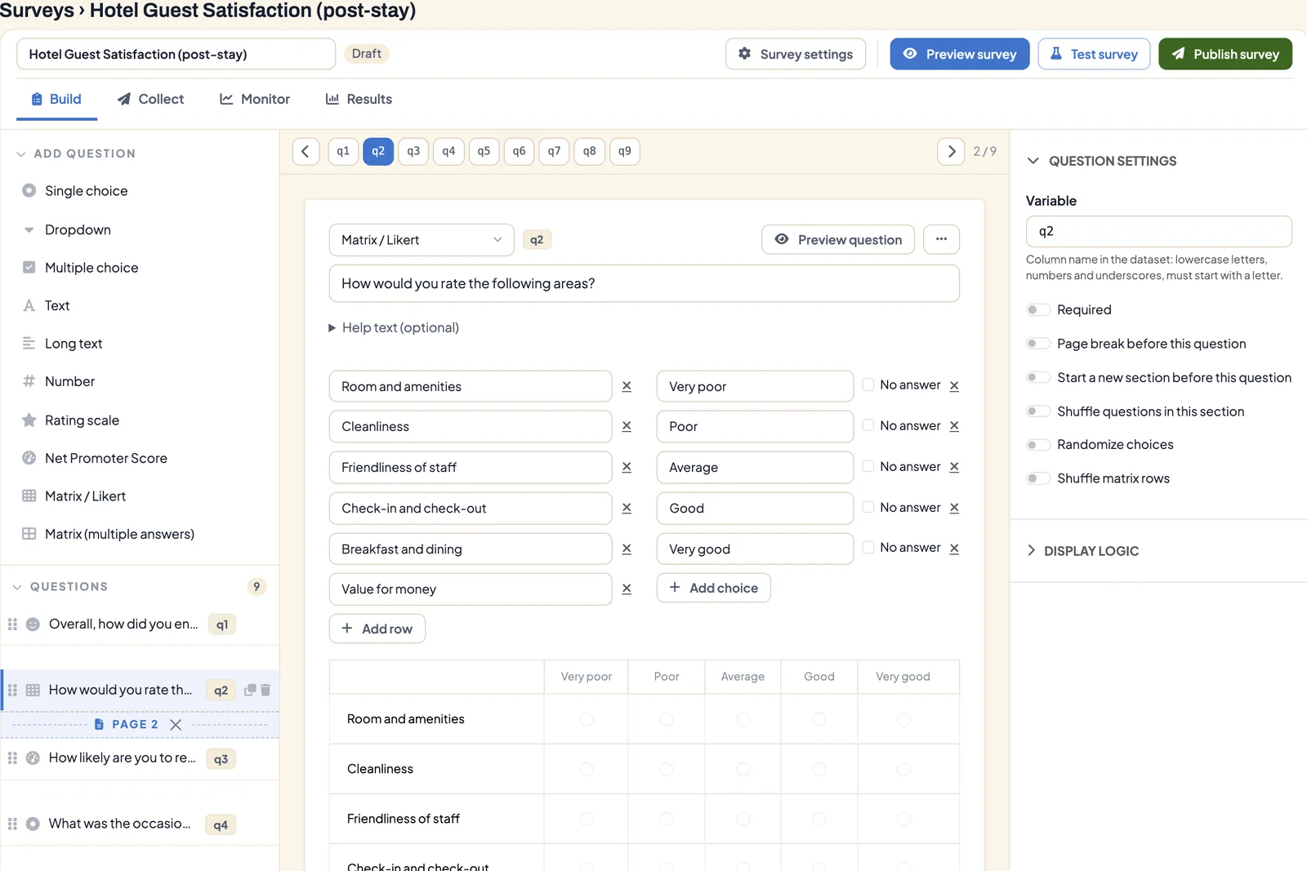Remove the Cleanliness row
This screenshot has height=871, width=1307.
tap(627, 426)
